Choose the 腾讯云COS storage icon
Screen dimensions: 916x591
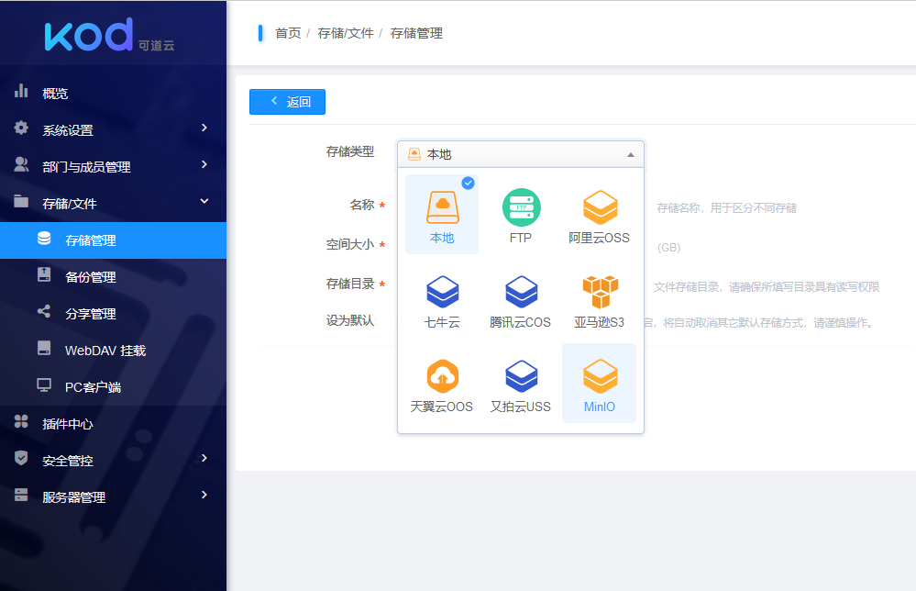tap(521, 292)
